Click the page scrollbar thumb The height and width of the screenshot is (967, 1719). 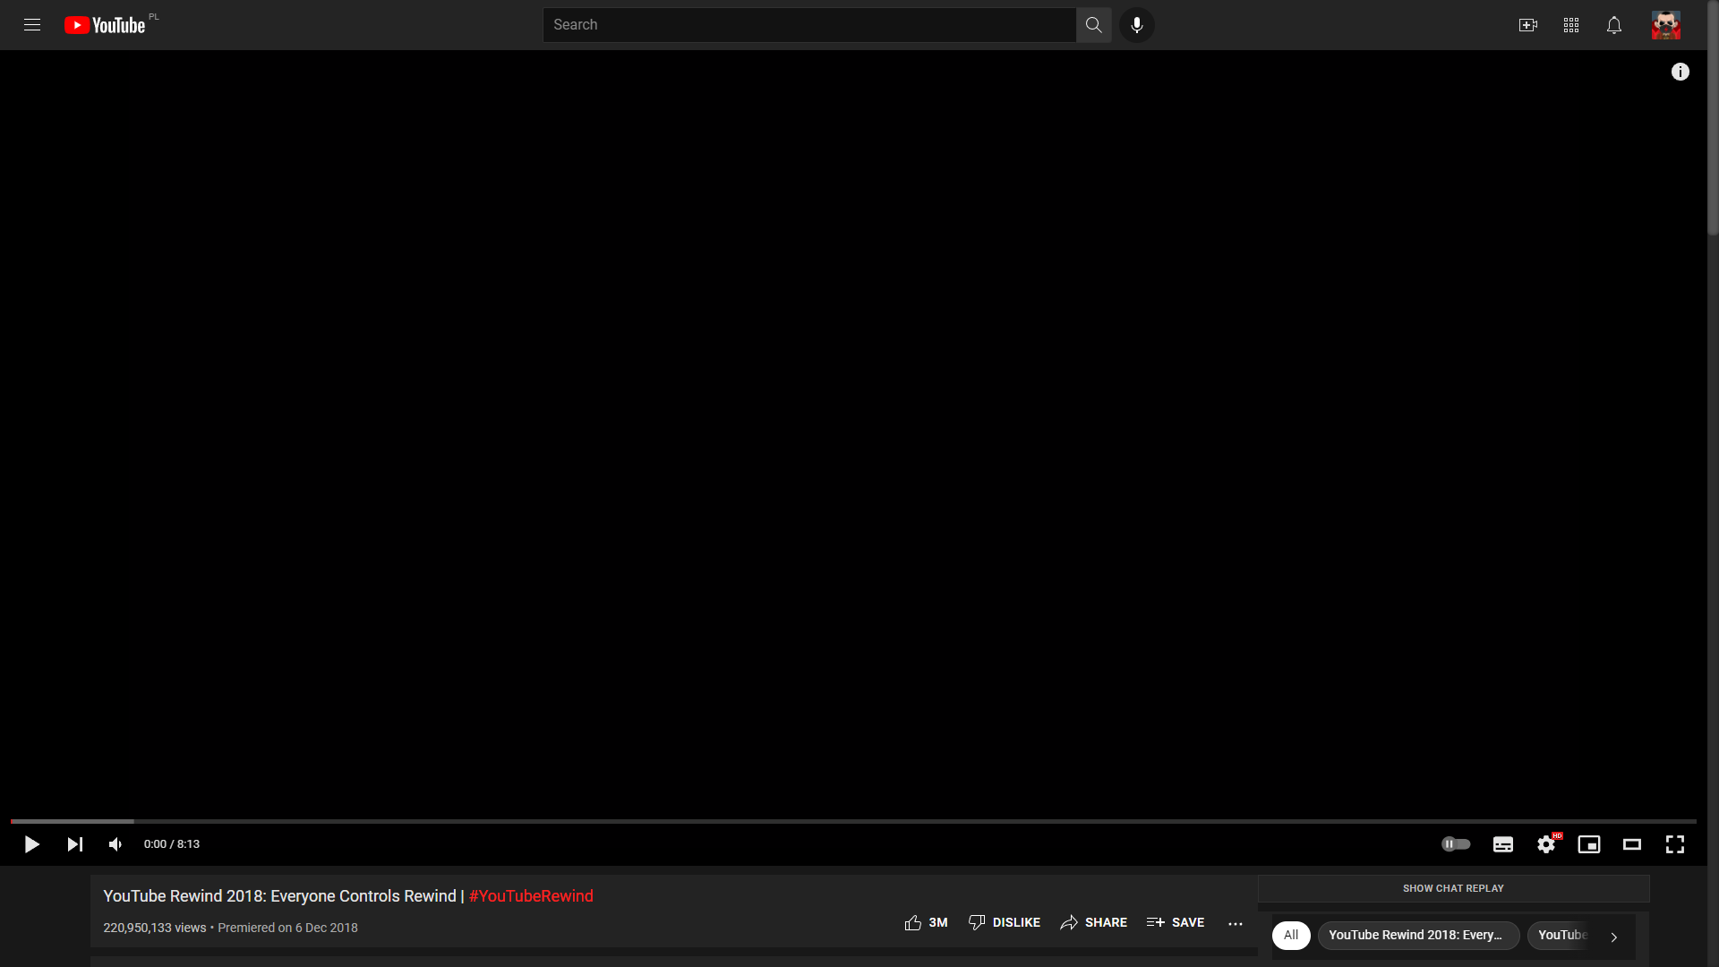tap(1713, 118)
